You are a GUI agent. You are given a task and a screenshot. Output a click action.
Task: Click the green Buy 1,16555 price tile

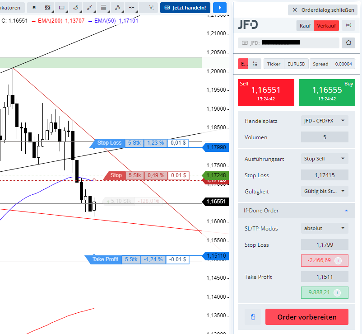[x=327, y=93]
